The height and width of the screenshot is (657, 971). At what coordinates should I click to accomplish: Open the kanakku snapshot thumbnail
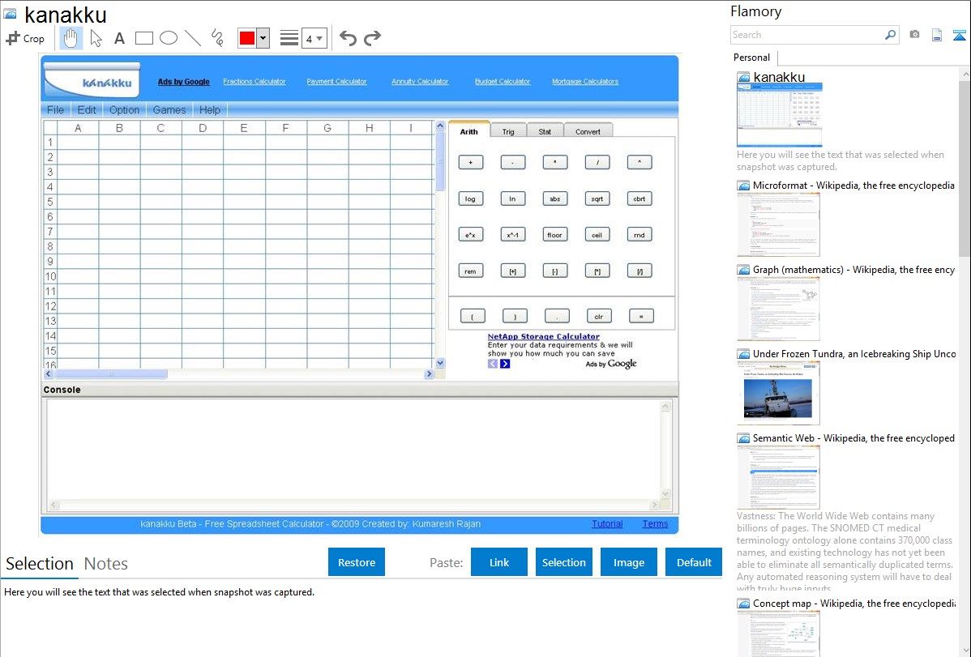780,115
